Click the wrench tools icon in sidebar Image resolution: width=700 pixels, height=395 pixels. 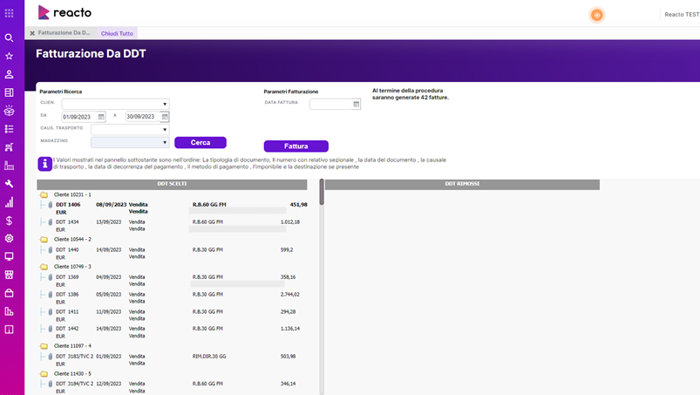coord(9,184)
